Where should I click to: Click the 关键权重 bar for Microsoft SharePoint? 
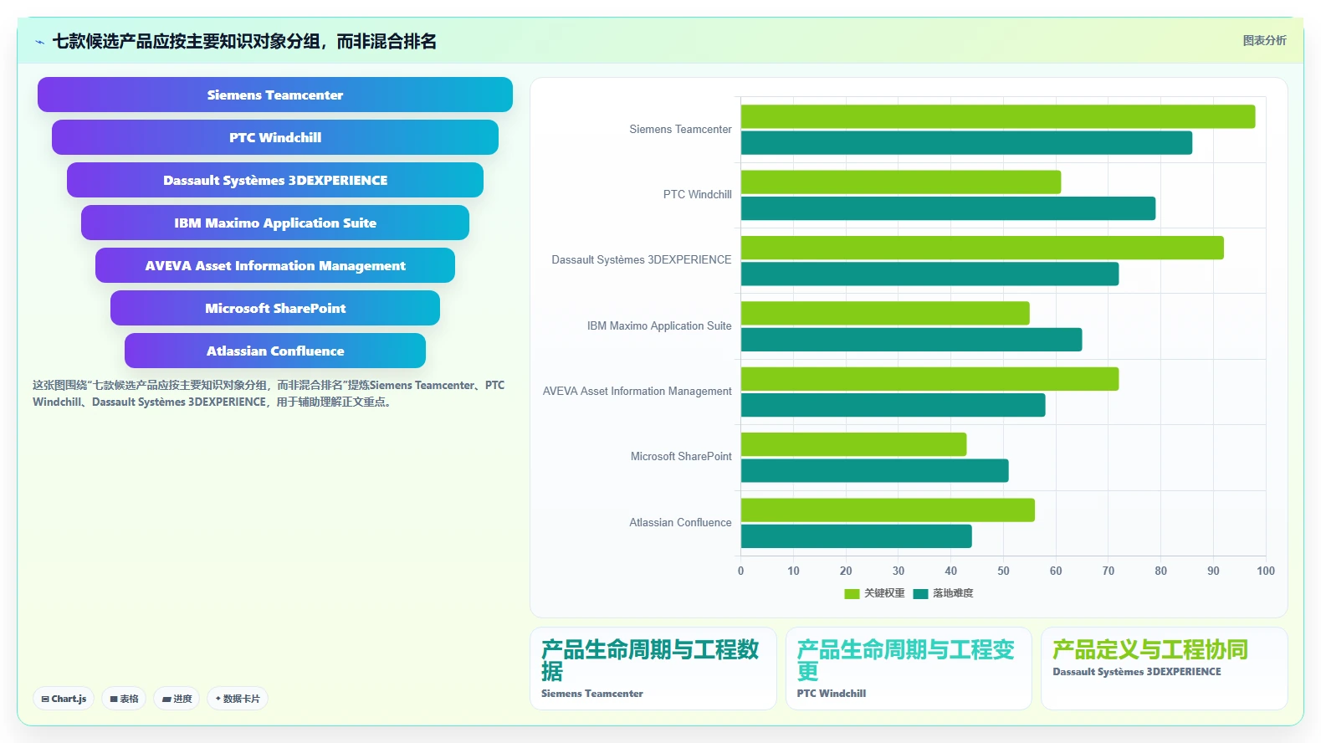[853, 444]
